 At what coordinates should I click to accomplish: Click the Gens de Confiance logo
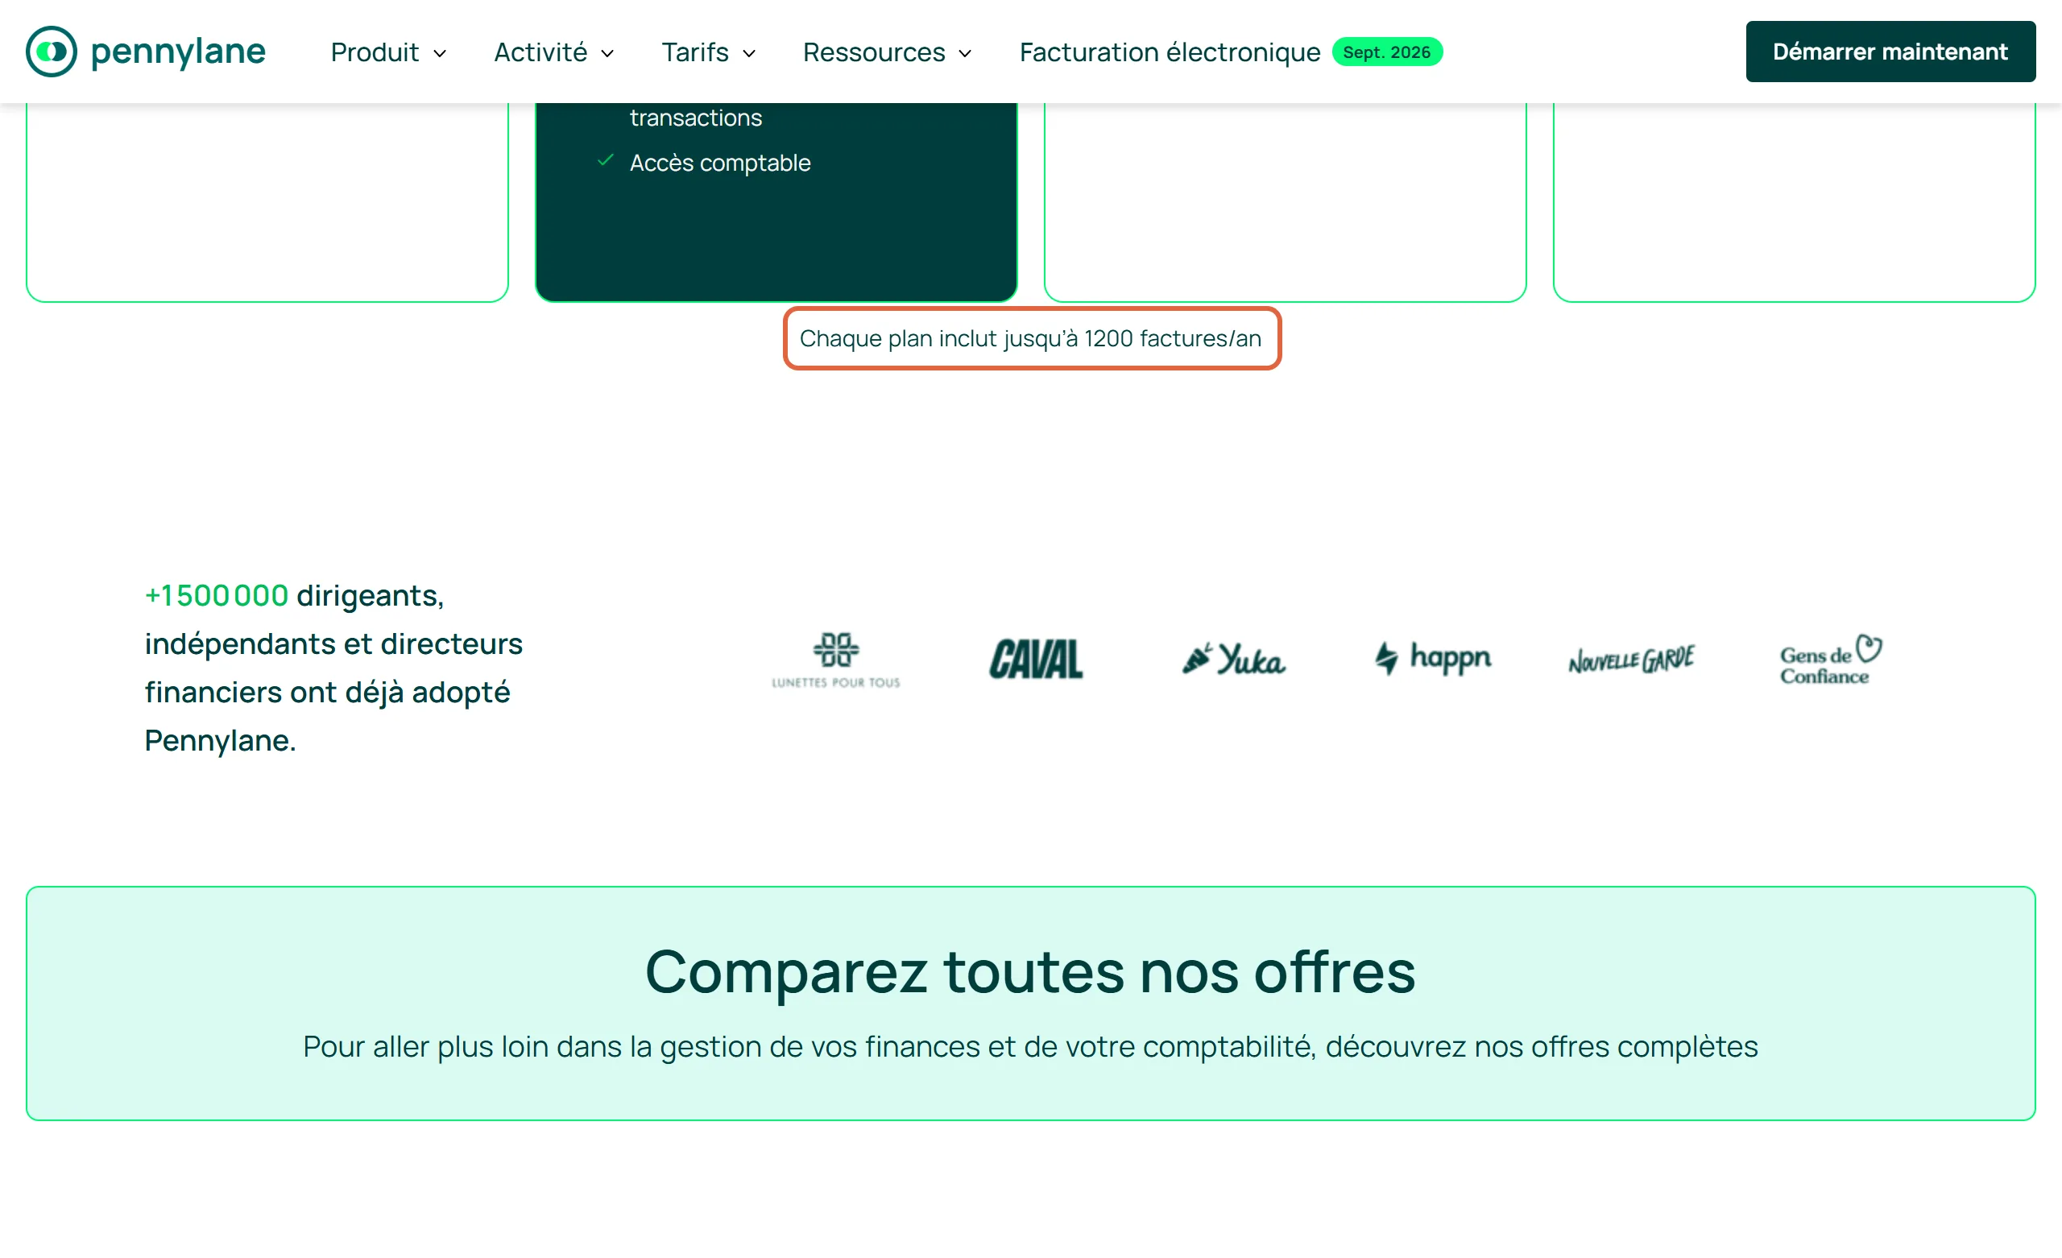click(1830, 660)
